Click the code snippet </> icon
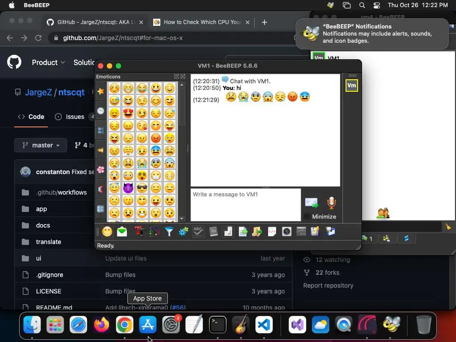The width and height of the screenshot is (456, 342). (x=272, y=232)
